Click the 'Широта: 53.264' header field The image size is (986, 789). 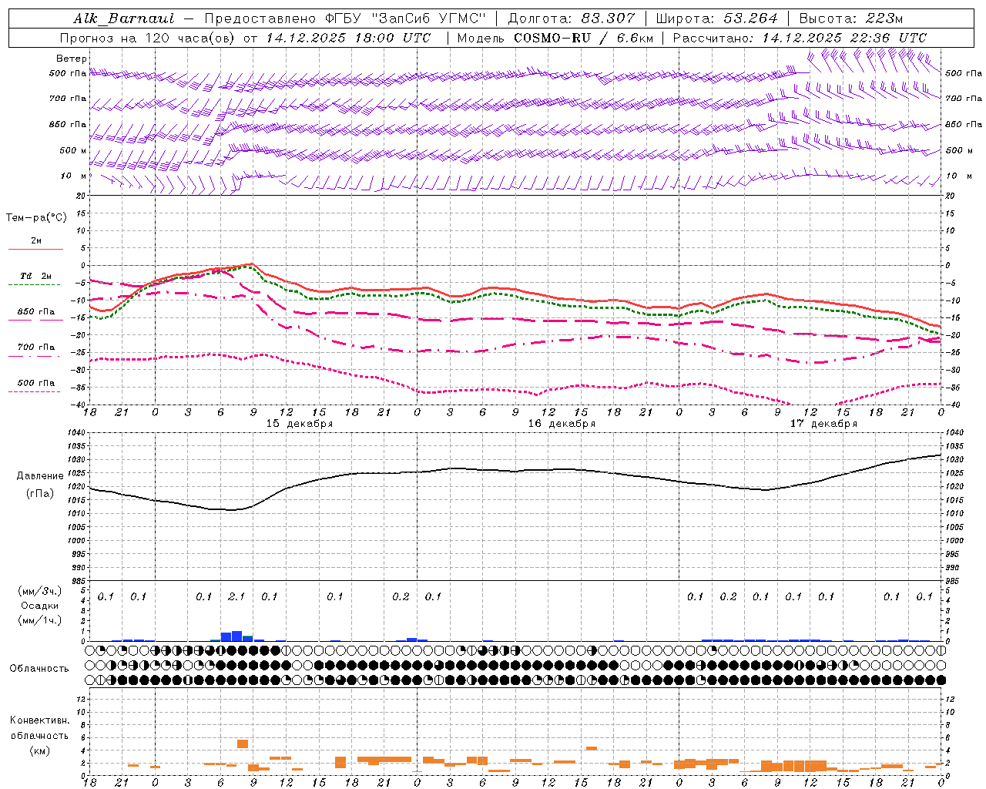(x=716, y=18)
